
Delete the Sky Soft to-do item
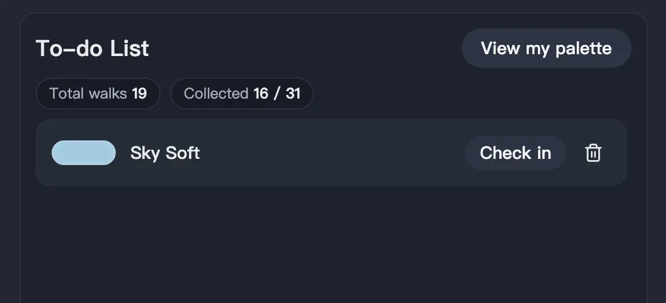point(593,153)
